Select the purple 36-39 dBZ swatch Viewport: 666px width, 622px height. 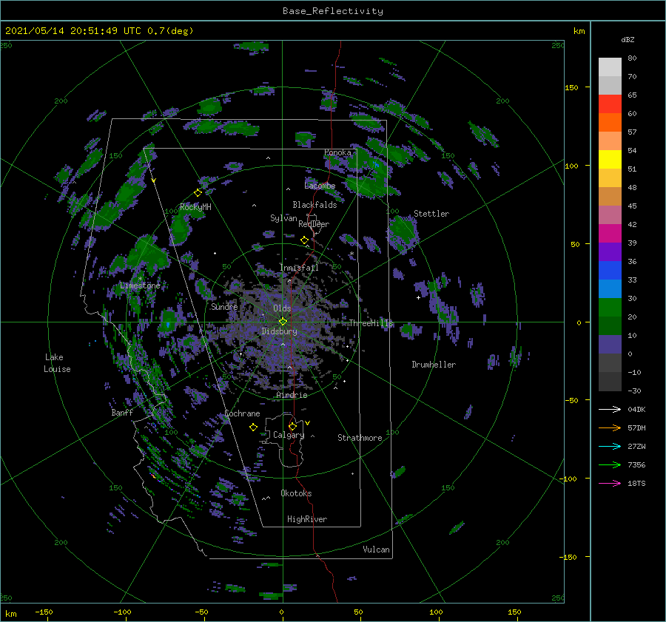(610, 252)
